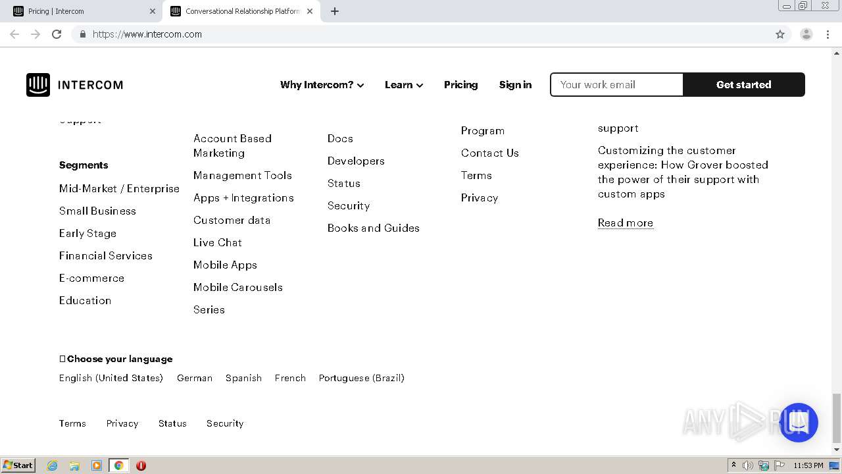Click the Your work email field
842x474 pixels.
[x=617, y=85]
